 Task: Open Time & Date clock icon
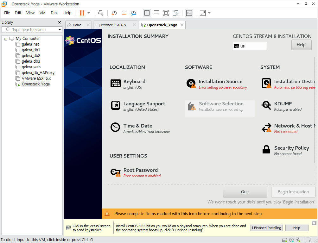115,127
